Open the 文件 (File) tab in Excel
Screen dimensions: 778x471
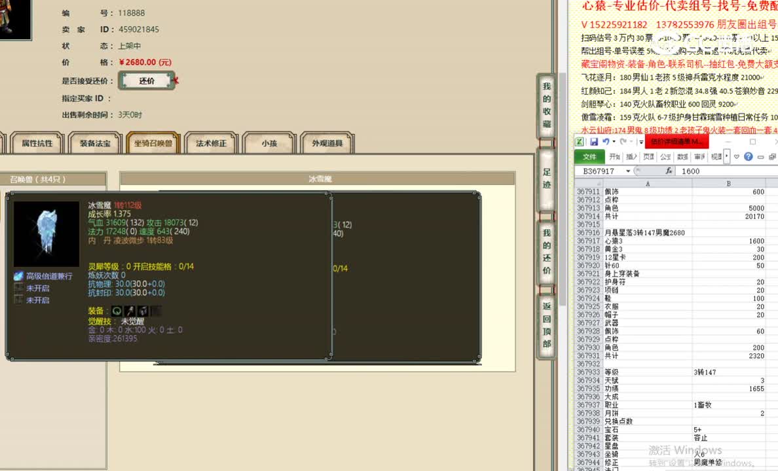589,156
